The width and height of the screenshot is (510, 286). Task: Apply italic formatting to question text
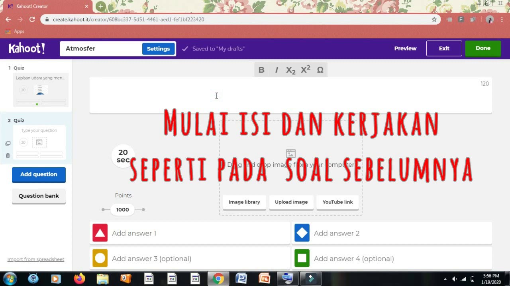coord(276,70)
